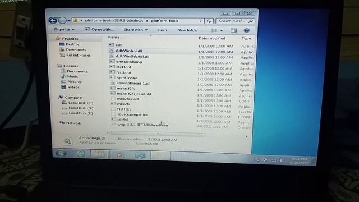Image resolution: width=359 pixels, height=202 pixels.
Task: Open Local Disk (D:)
Action: (78, 108)
